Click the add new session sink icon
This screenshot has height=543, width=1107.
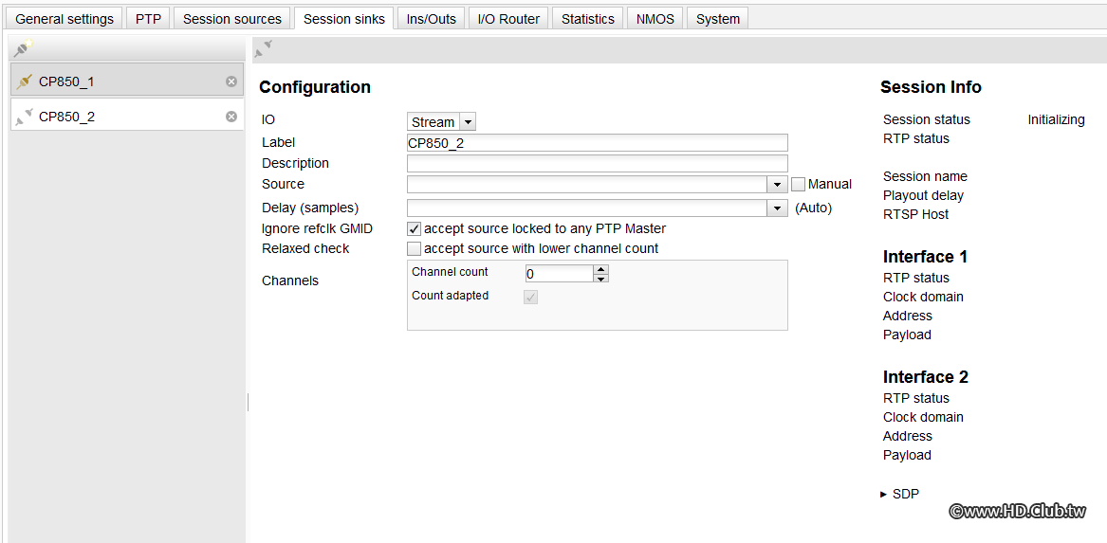[24, 47]
